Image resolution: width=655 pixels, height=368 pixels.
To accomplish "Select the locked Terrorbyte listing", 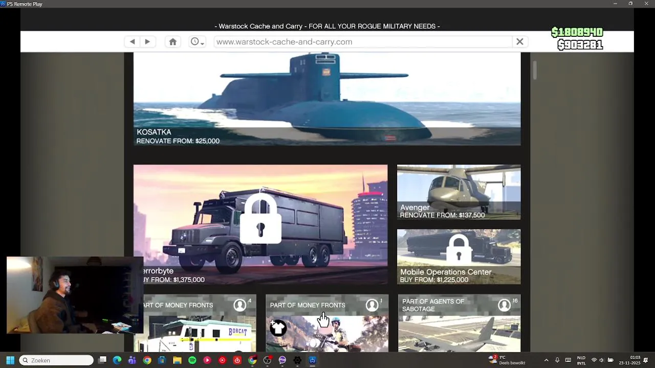I will (260, 224).
